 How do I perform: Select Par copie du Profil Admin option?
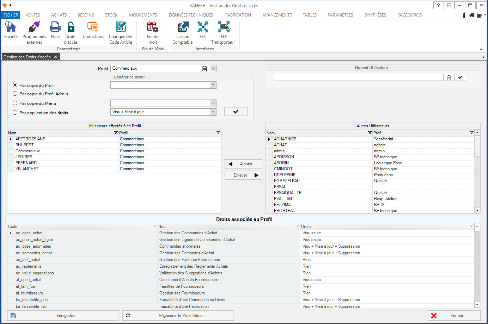[15, 94]
